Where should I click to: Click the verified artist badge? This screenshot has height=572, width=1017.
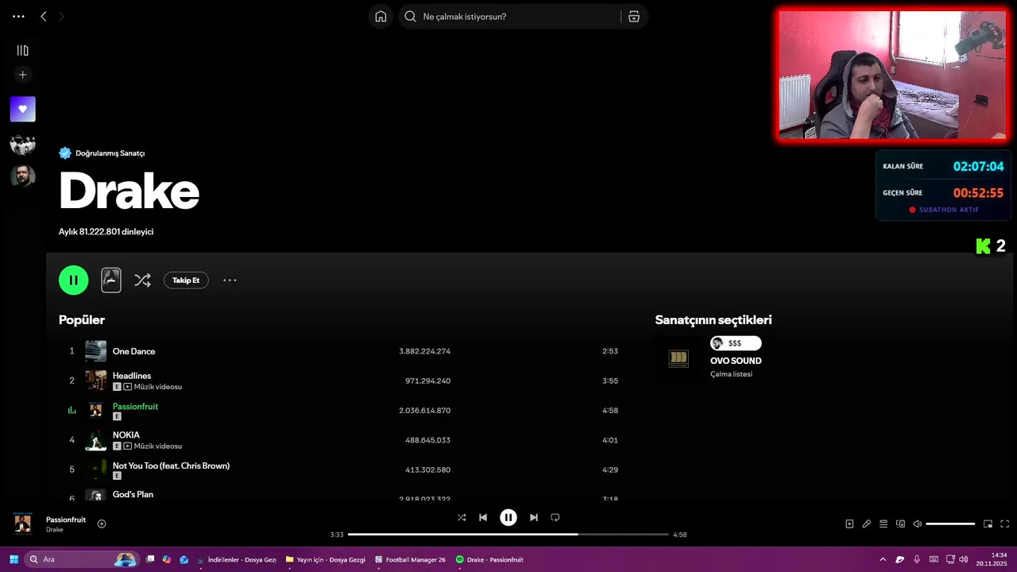coord(65,153)
